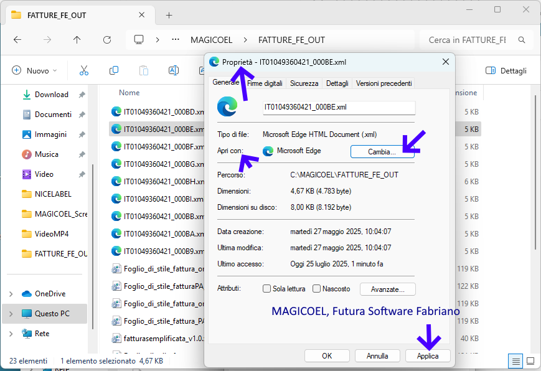Unpin Download using its pin icon
The height and width of the screenshot is (371, 541).
(82, 95)
